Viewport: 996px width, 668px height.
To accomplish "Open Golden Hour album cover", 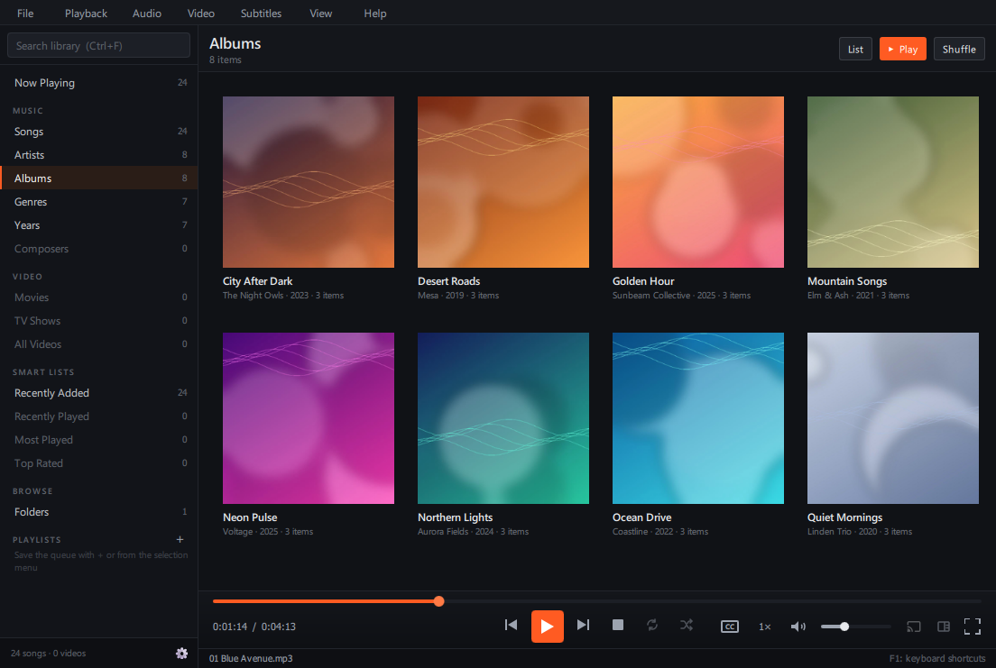I will [x=698, y=182].
